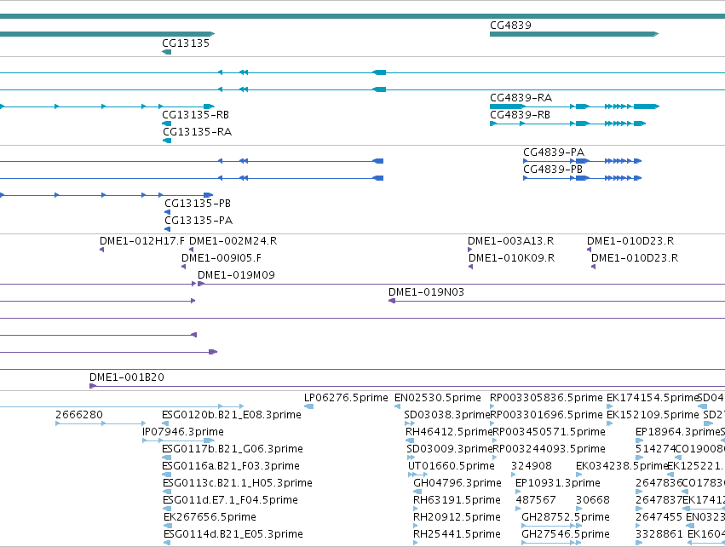Viewport: 725px width, 547px height.
Task: Select feature label 324908
Action: [x=532, y=466]
